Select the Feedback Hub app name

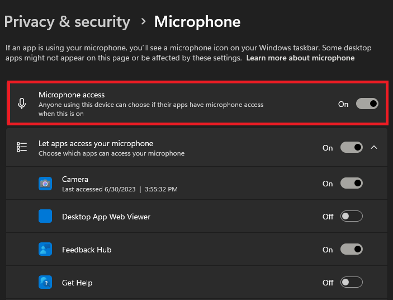point(87,250)
